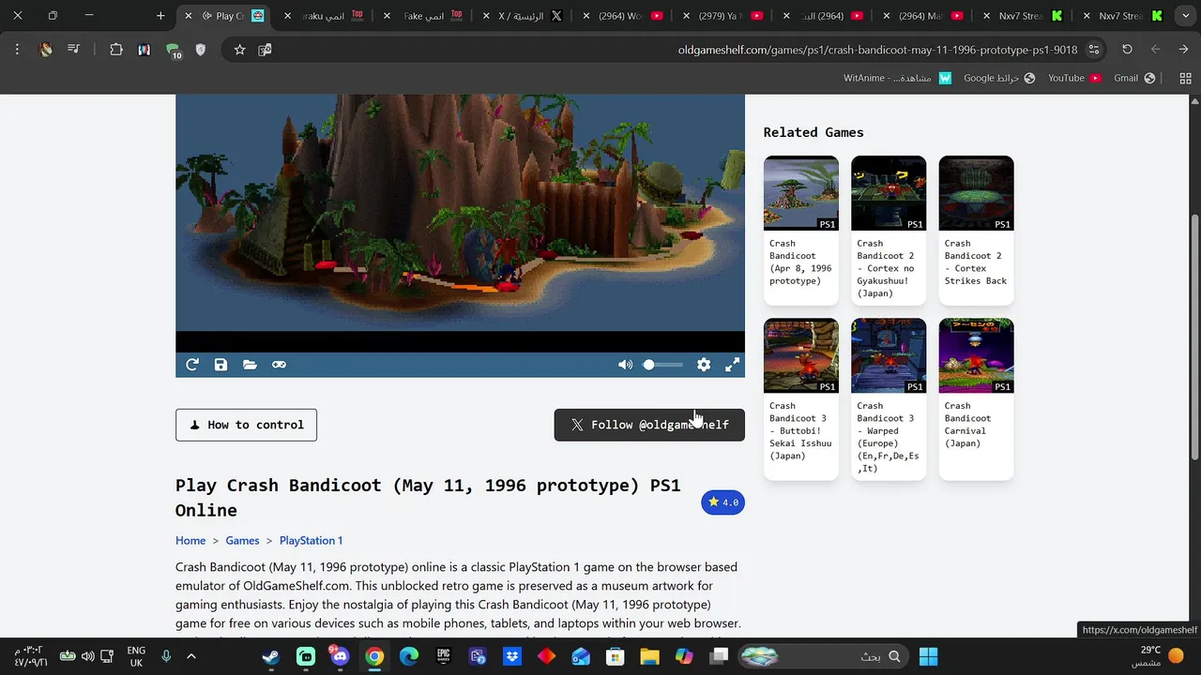Open the gamepad control settings icon

[279, 365]
